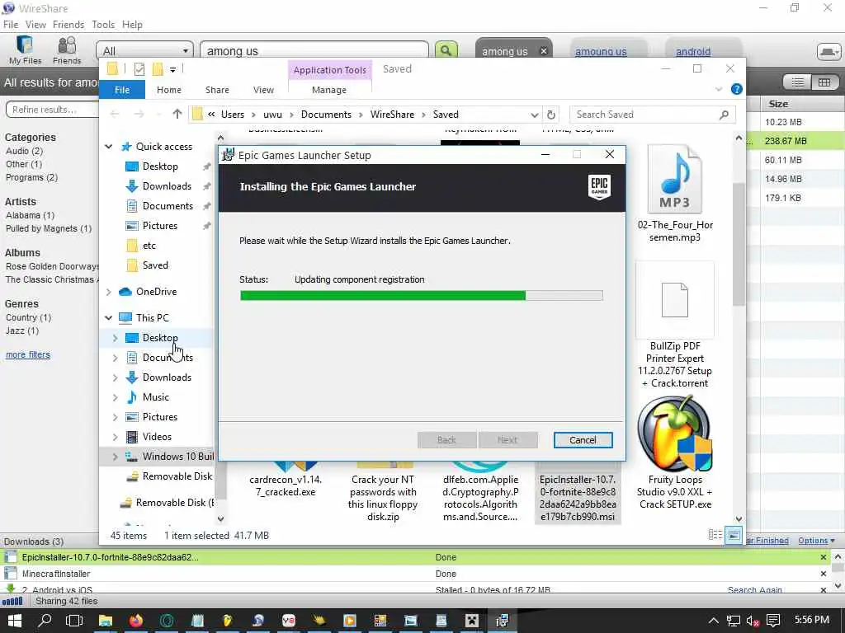
Task: Open the Explorer Share ribbon tab
Action: pos(217,90)
